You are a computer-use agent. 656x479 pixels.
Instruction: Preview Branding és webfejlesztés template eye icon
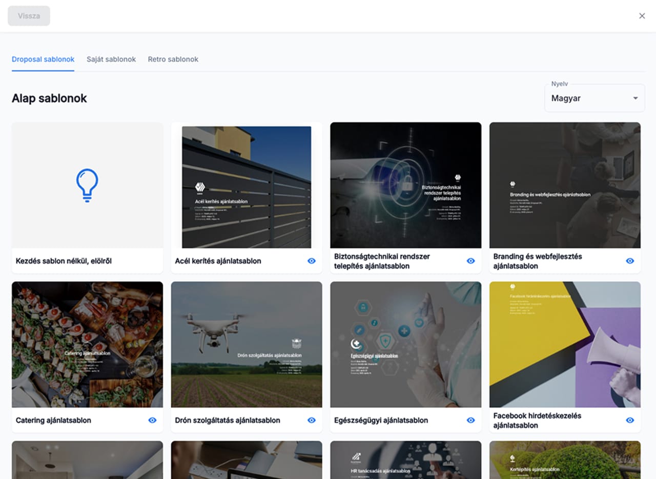click(630, 261)
